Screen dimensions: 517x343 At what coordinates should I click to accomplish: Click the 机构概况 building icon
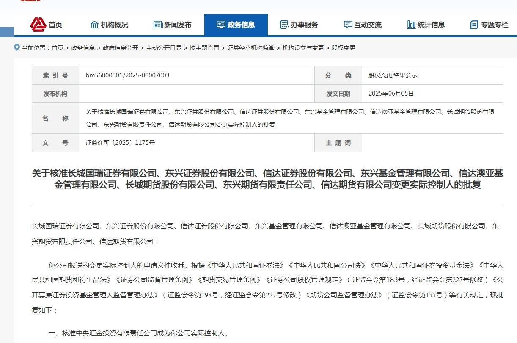pyautogui.click(x=94, y=25)
